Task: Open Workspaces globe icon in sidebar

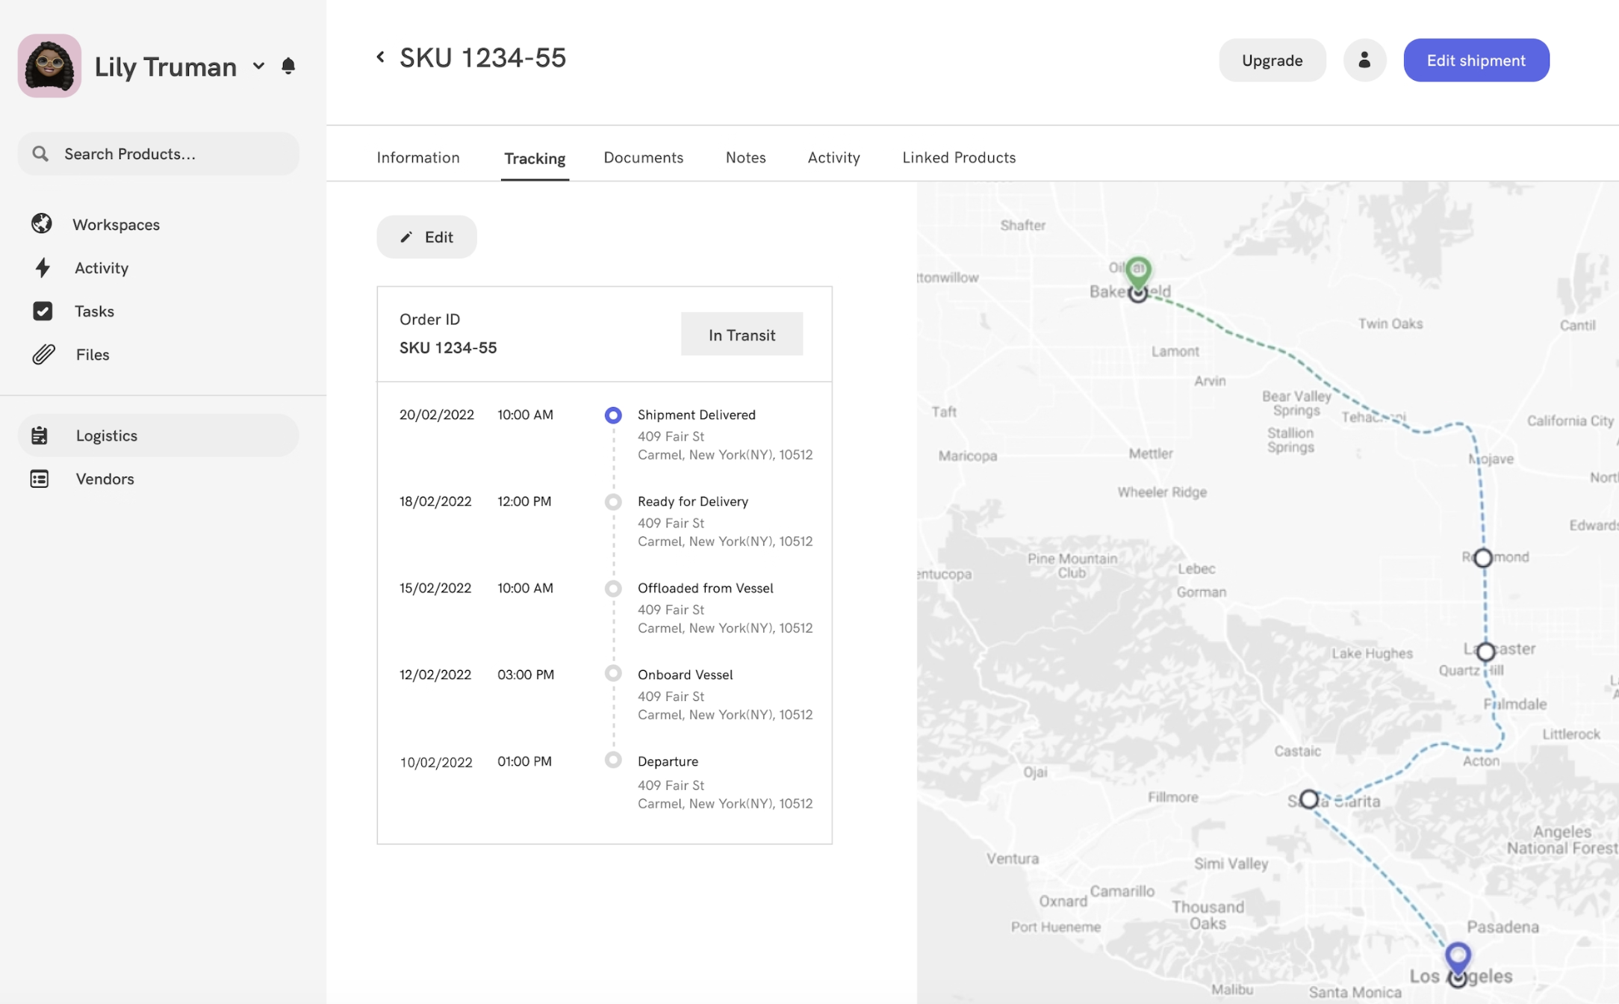Action: click(42, 224)
